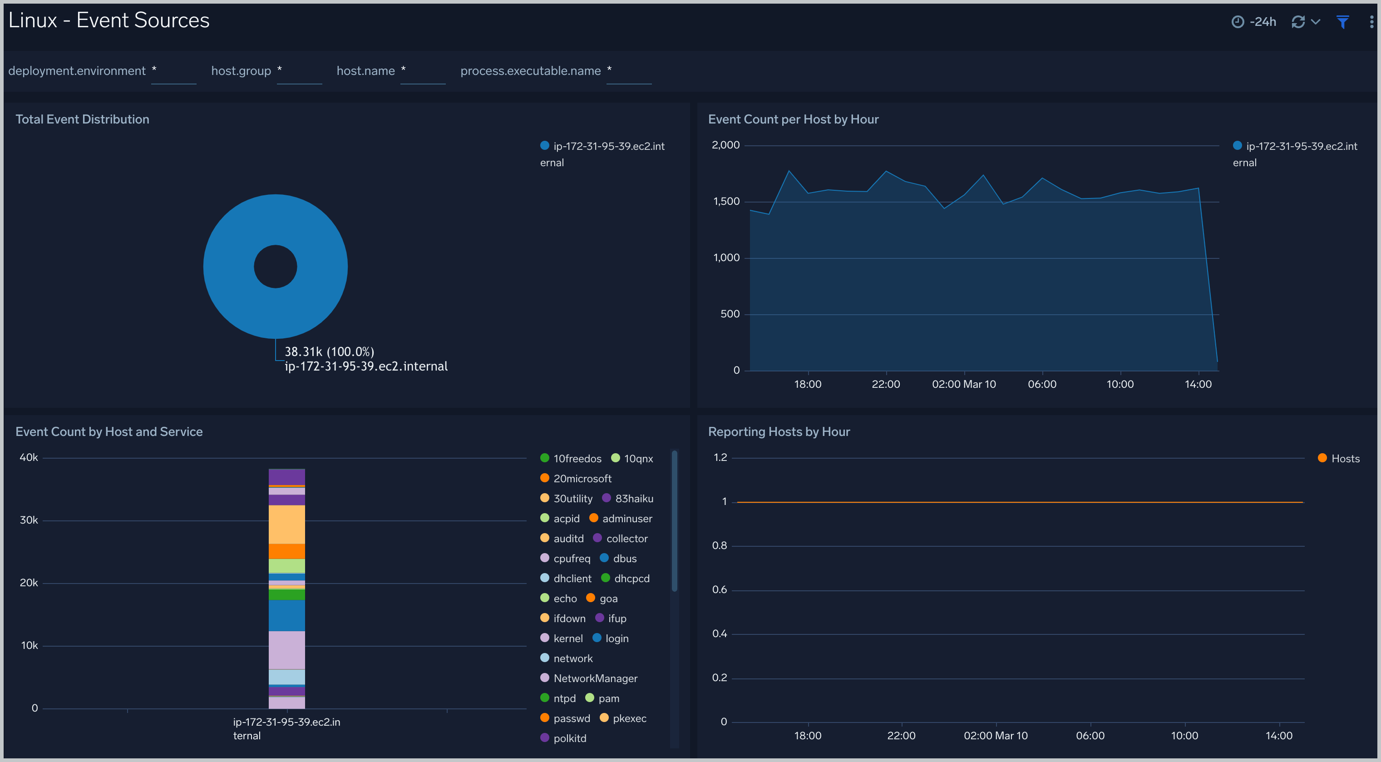The height and width of the screenshot is (762, 1381).
Task: Refresh the dashboard using refresh icon
Action: coord(1298,22)
